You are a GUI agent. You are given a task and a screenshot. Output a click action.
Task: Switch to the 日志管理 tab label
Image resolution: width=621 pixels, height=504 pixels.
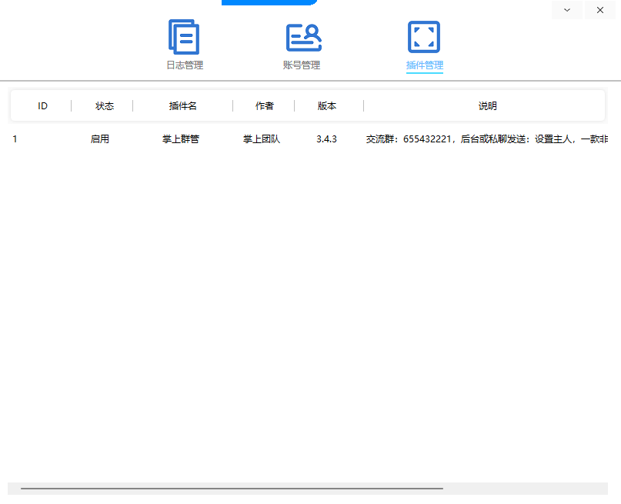[185, 65]
